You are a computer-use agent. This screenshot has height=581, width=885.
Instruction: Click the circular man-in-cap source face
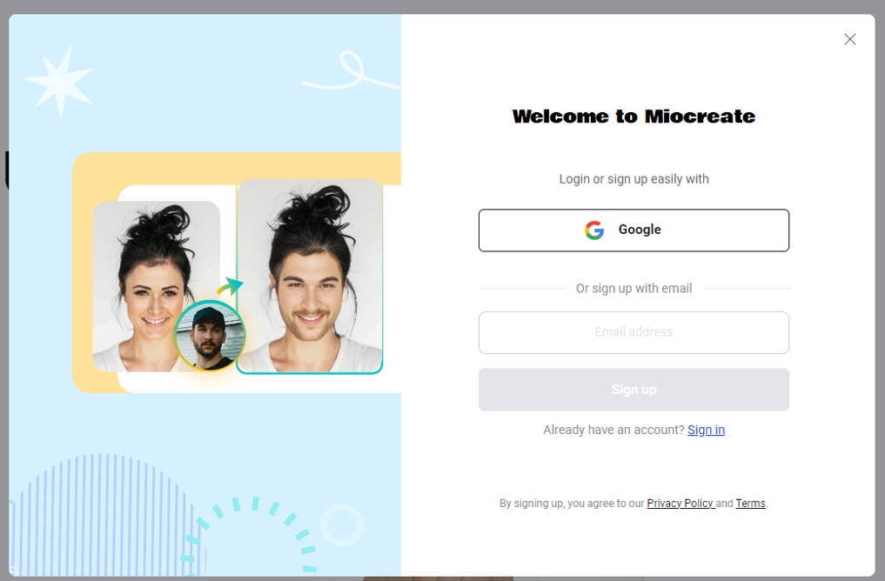pos(210,335)
